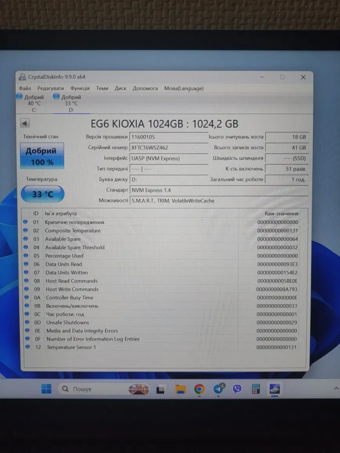Click the search highlight image in search box
The image size is (340, 453).
pos(139,389)
